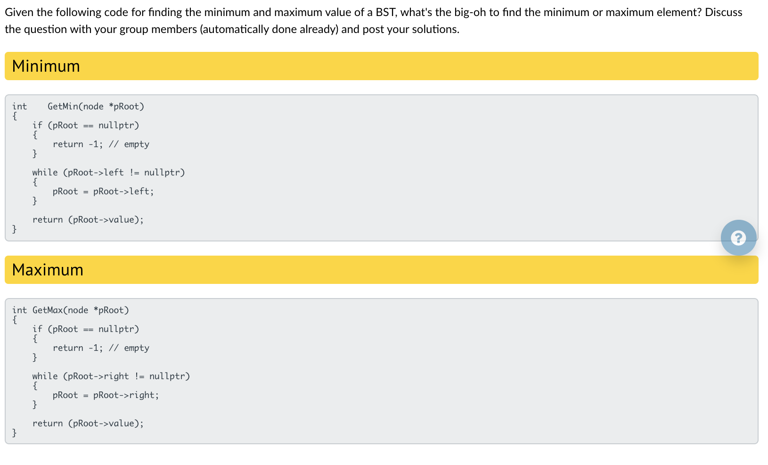
Task: Select the while pRoot->left loop line
Action: pyautogui.click(x=108, y=172)
